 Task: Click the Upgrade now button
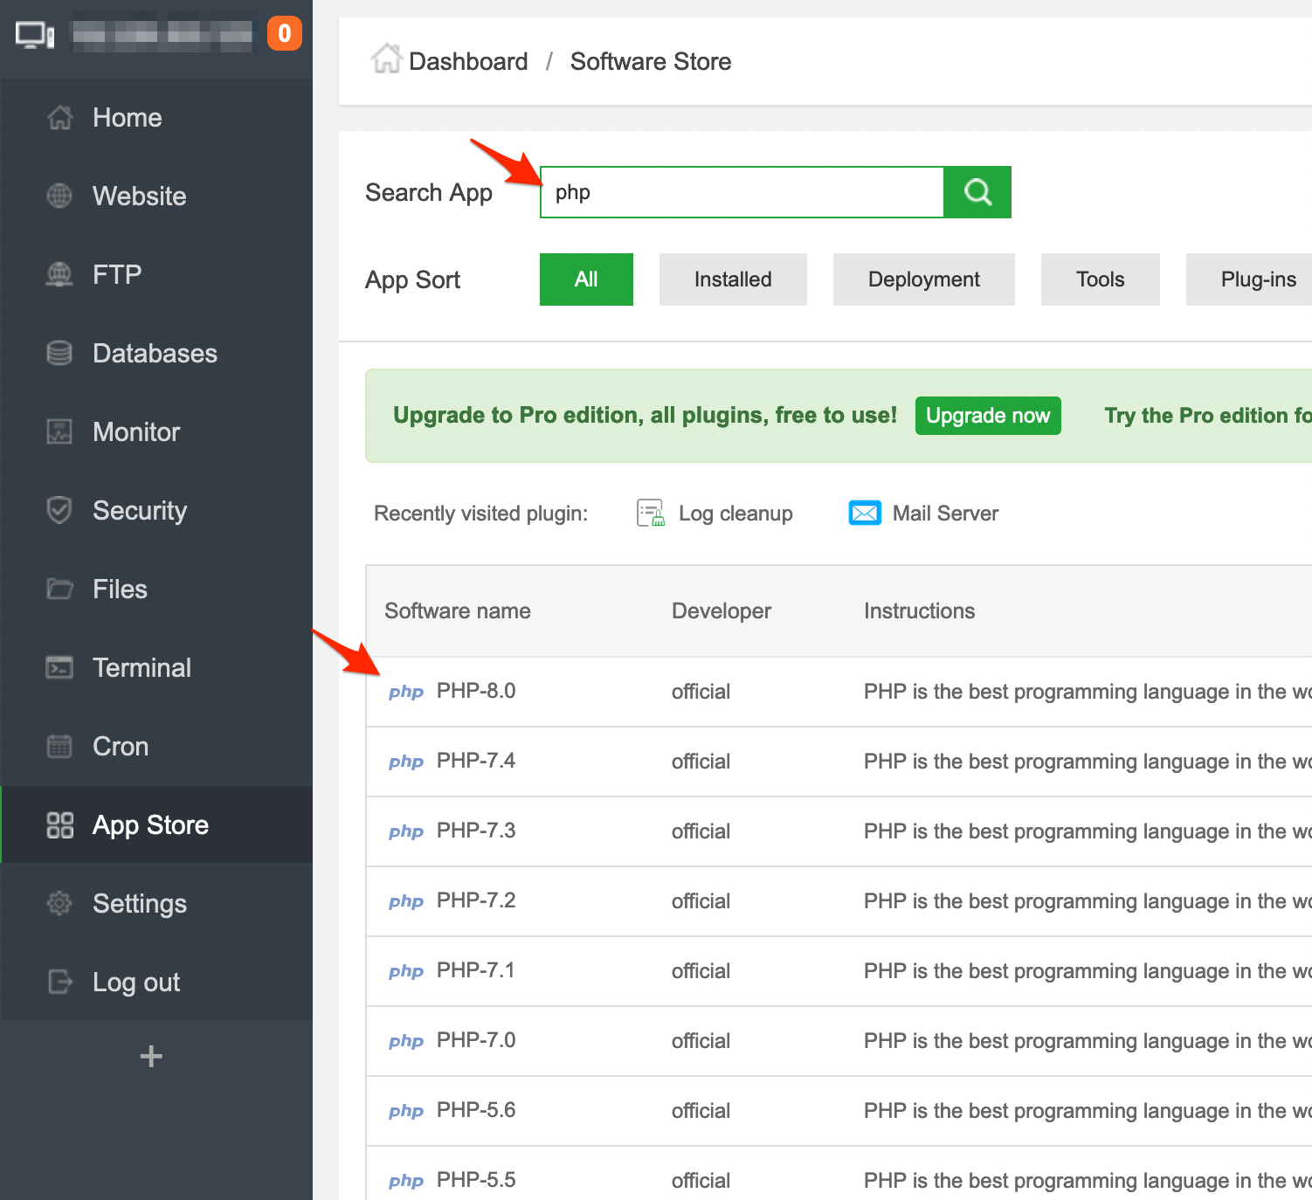[988, 415]
